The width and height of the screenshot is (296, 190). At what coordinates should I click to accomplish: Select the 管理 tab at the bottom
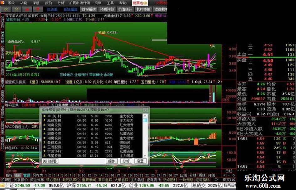[27, 175]
